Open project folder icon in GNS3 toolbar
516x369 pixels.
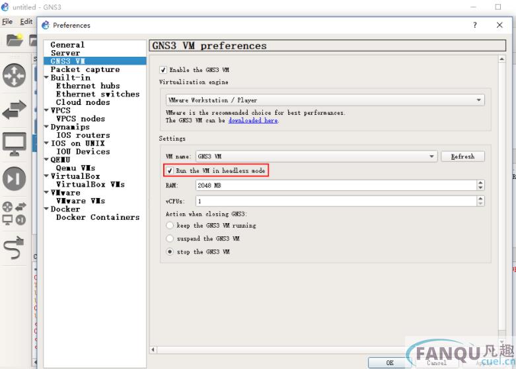[x=15, y=40]
